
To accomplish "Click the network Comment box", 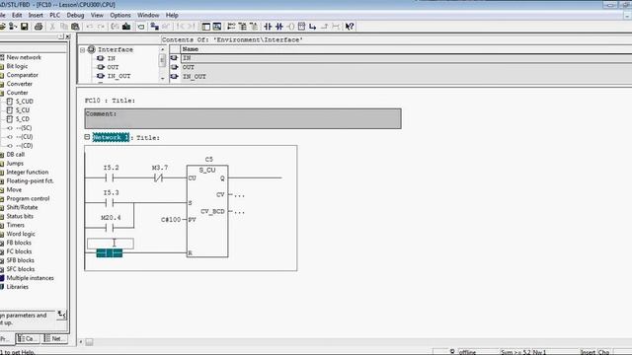I will point(243,118).
